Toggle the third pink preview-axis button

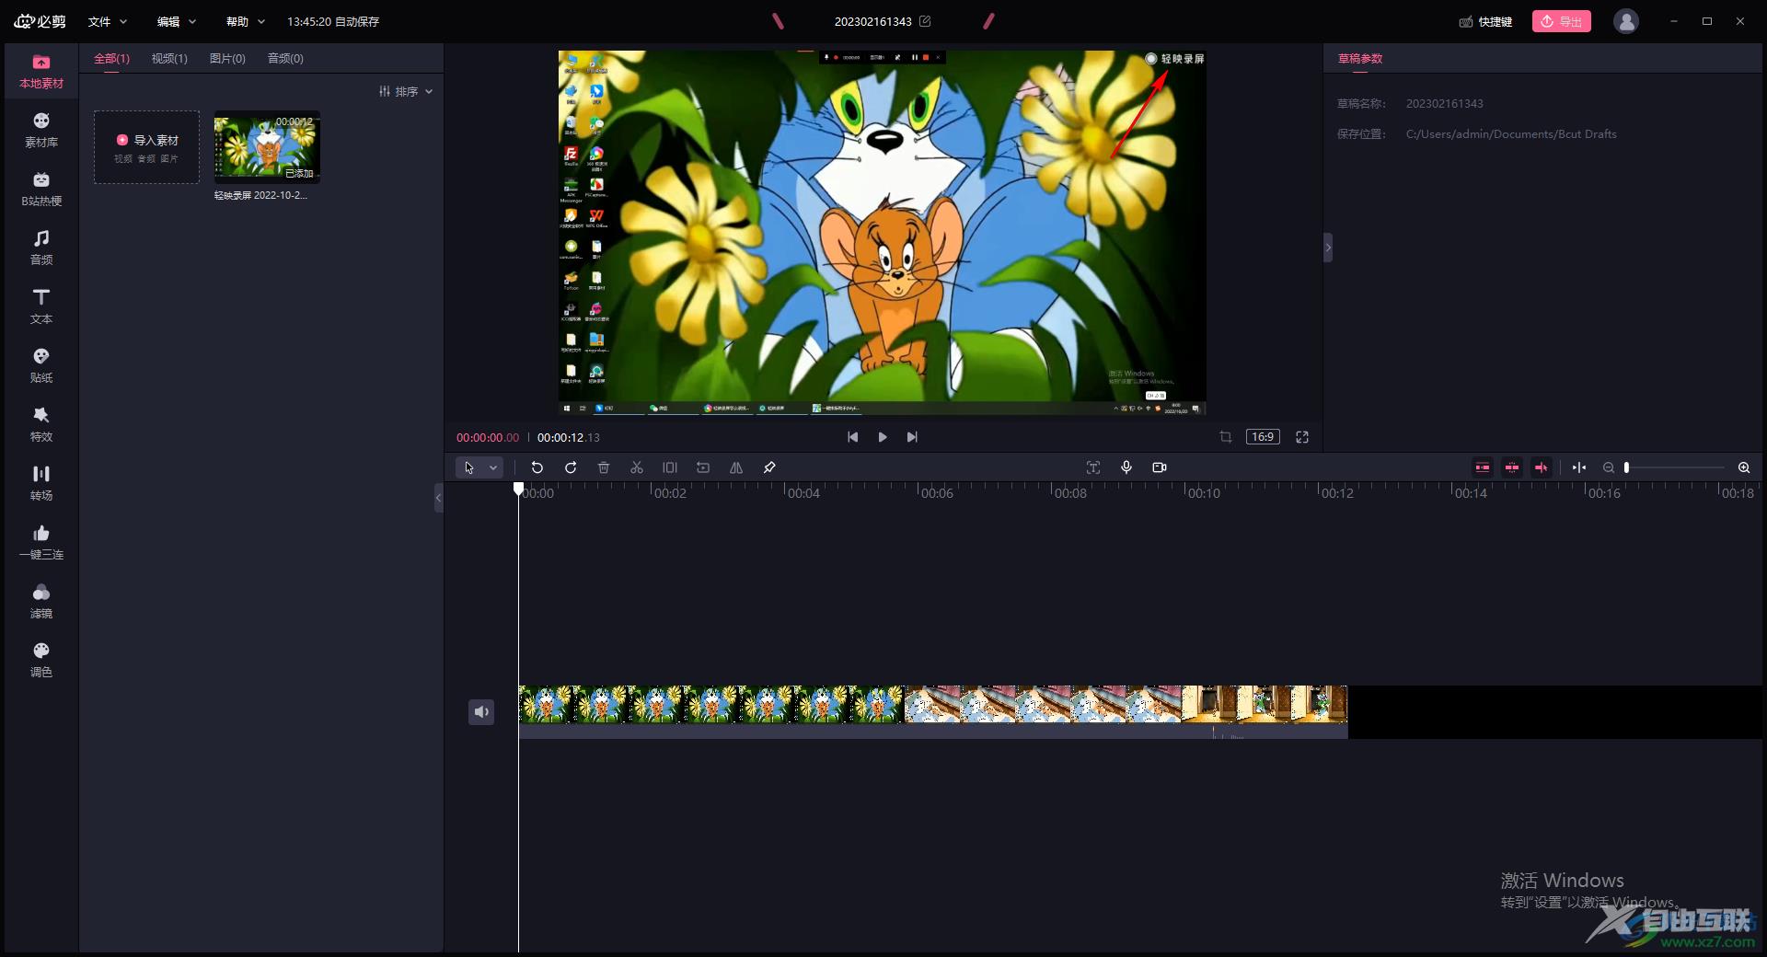click(x=1542, y=467)
